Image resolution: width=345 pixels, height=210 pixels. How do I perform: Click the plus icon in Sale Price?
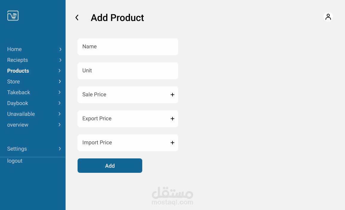pos(172,95)
